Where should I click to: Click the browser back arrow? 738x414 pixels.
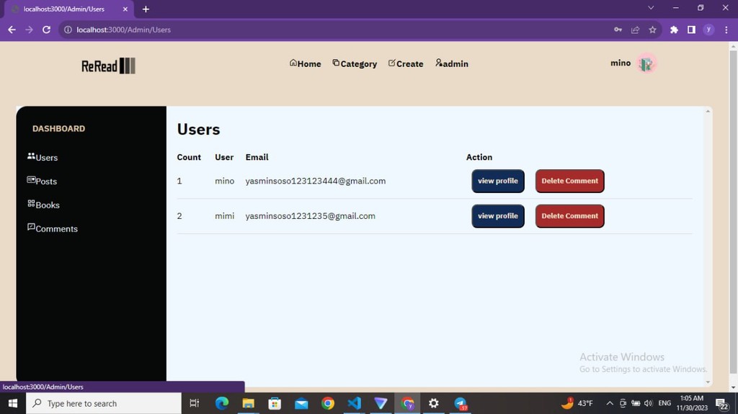pos(12,30)
